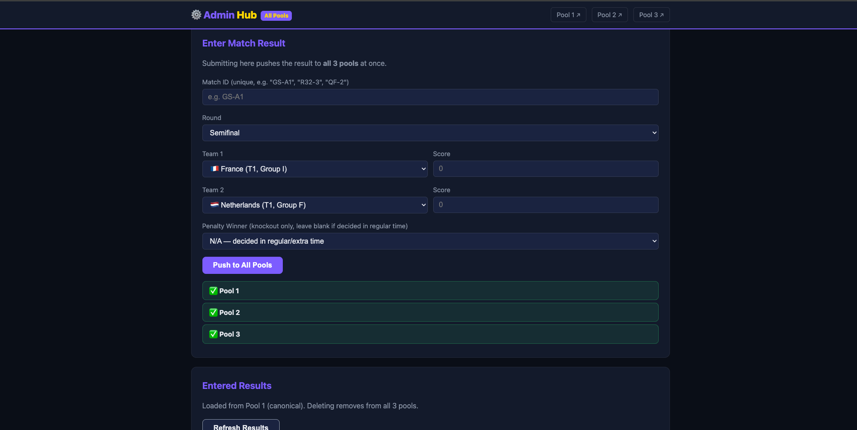Focus the Team 2 Score field

(x=546, y=205)
